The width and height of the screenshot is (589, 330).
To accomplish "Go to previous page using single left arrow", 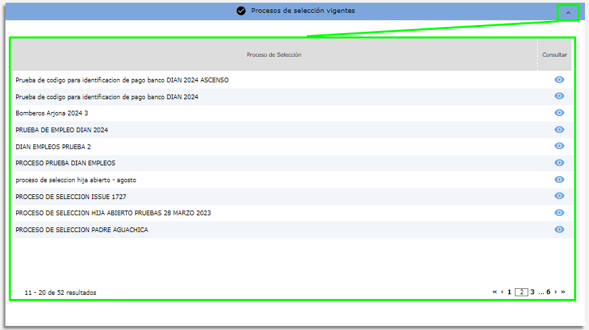I will tap(502, 292).
